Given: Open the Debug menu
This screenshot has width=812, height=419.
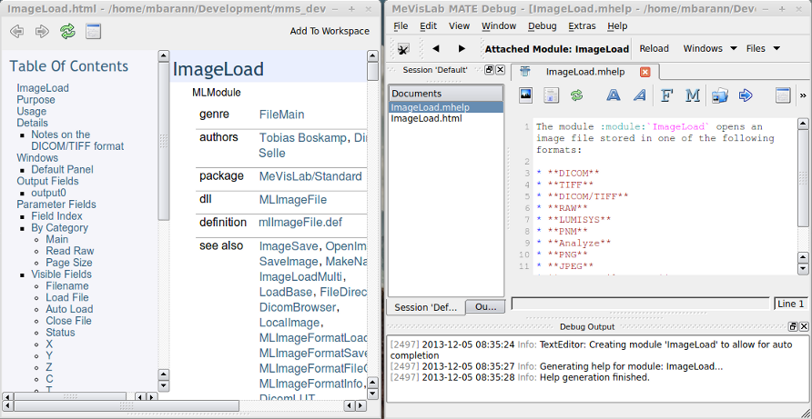Looking at the screenshot, I should pyautogui.click(x=542, y=26).
